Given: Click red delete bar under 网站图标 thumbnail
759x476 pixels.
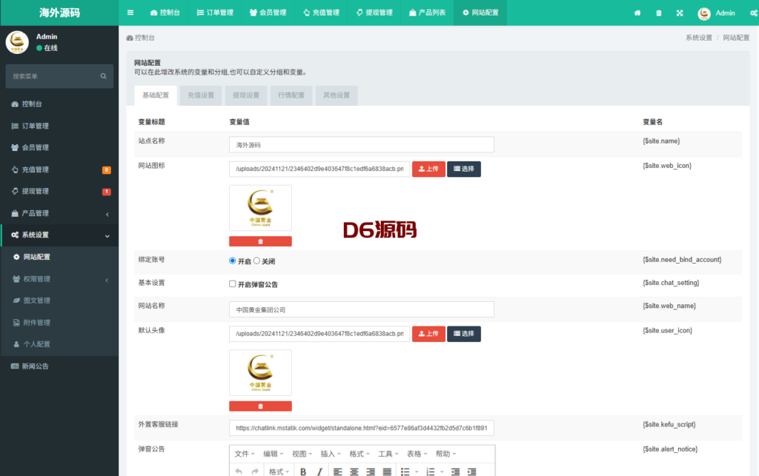Looking at the screenshot, I should click(260, 241).
